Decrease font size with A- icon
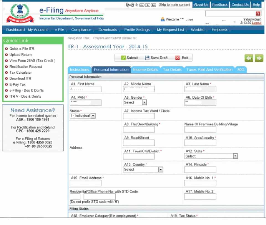Viewport: 266px width, 225px height. click(142, 5)
